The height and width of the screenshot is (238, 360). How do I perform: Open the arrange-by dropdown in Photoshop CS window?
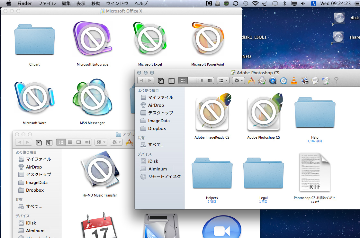[223, 80]
